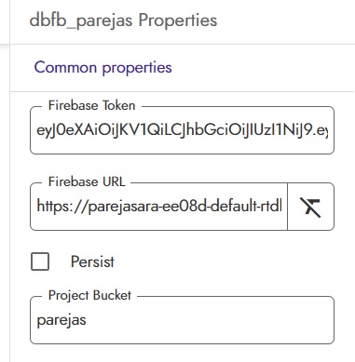The width and height of the screenshot is (355, 362).
Task: Place cursor in the https://parejasara URL text
Action: (159, 206)
